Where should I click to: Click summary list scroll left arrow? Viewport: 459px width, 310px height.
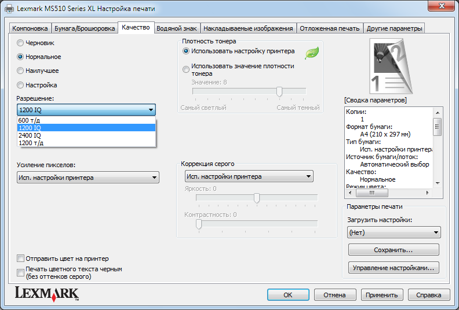351,193
